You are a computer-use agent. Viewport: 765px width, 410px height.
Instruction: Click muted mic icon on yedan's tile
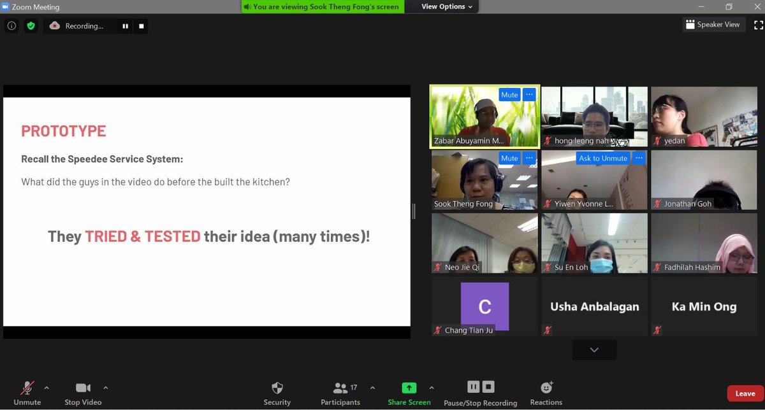click(x=658, y=141)
